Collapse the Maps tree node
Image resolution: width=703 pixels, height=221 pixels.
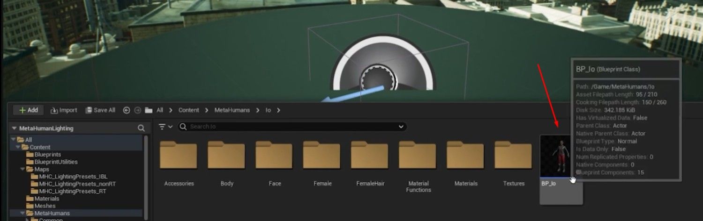(22, 169)
